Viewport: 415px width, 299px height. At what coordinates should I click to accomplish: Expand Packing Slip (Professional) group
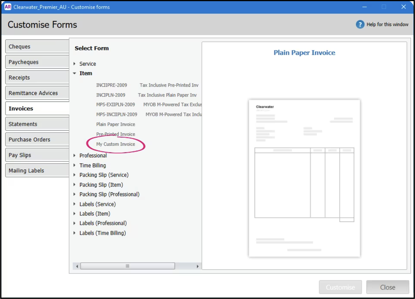[x=74, y=194]
